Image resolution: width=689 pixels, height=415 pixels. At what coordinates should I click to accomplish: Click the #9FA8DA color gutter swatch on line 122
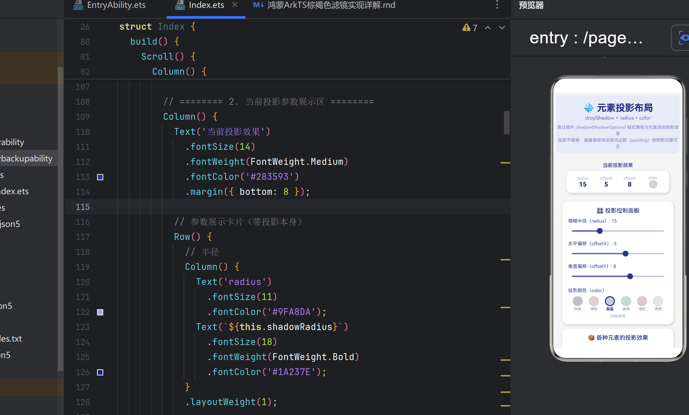click(x=100, y=312)
